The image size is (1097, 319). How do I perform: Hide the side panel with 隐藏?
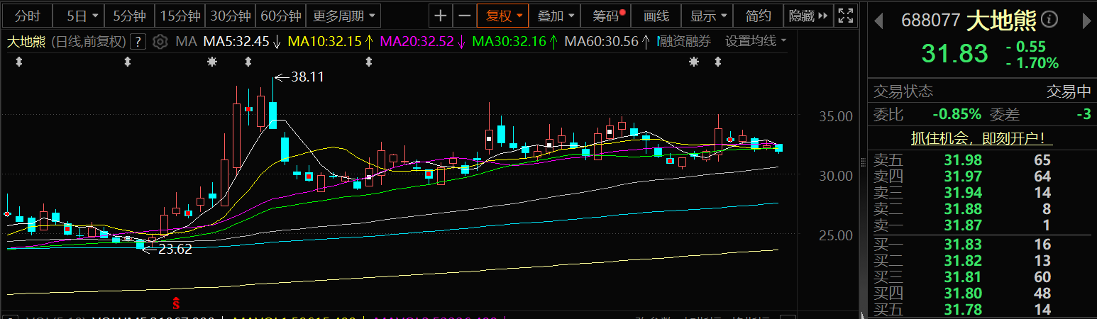pyautogui.click(x=807, y=16)
